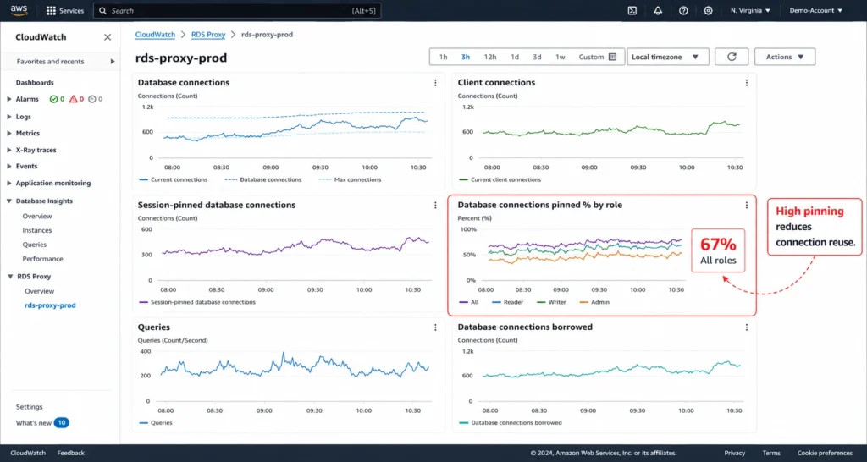867x462 pixels.
Task: Open the Terms footer link
Action: coord(771,454)
